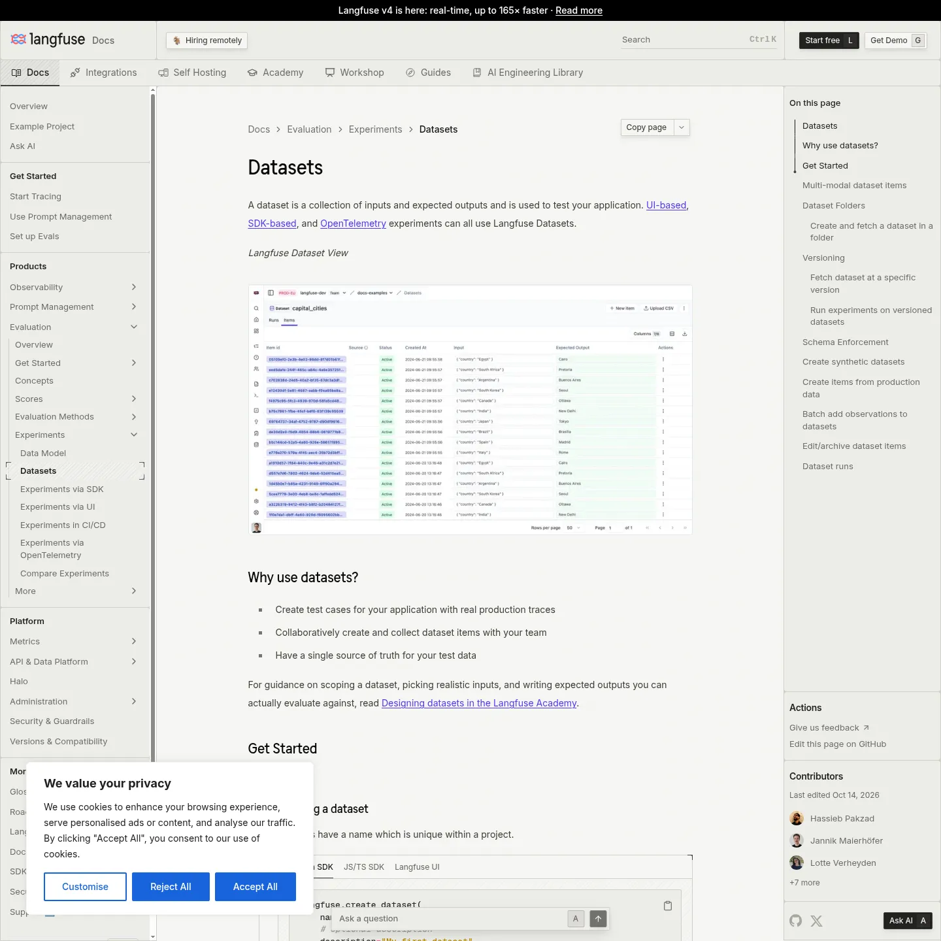Collapse the Evaluation section
Screen dimensions: 941x941
(134, 327)
